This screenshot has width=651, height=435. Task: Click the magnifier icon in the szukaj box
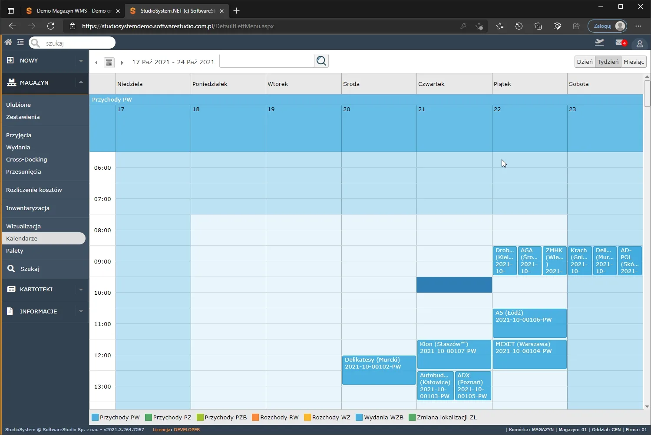point(36,43)
